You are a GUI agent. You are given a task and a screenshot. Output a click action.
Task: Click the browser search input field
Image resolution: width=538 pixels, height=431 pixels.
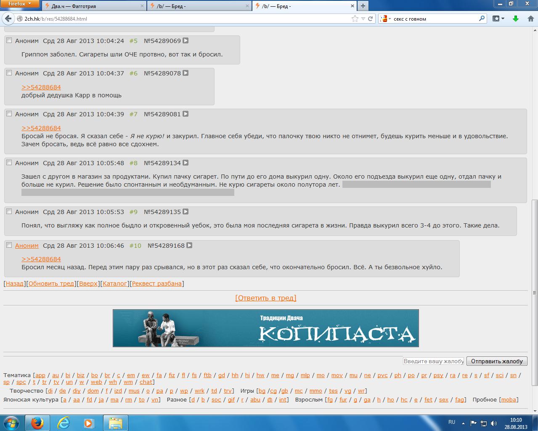pos(435,19)
